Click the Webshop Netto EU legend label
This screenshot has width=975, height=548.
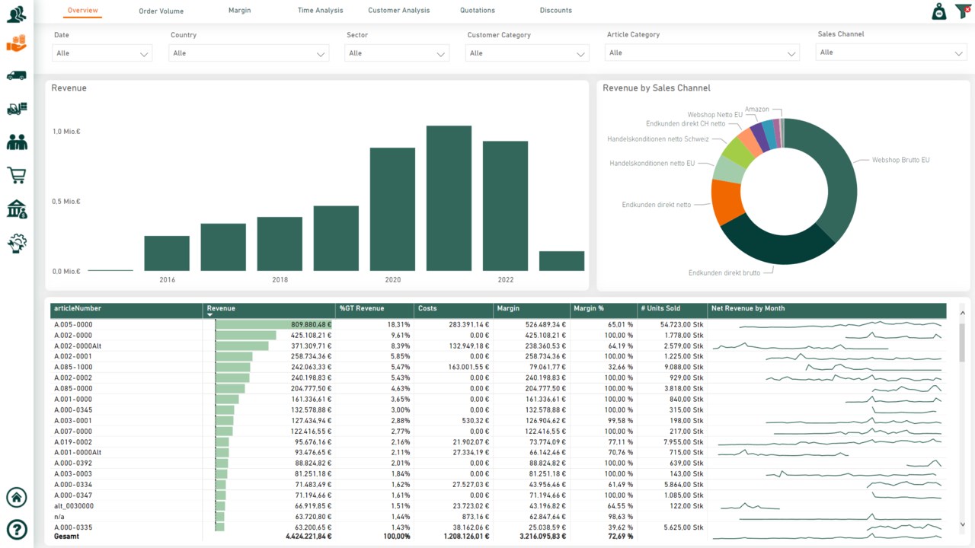tap(714, 115)
